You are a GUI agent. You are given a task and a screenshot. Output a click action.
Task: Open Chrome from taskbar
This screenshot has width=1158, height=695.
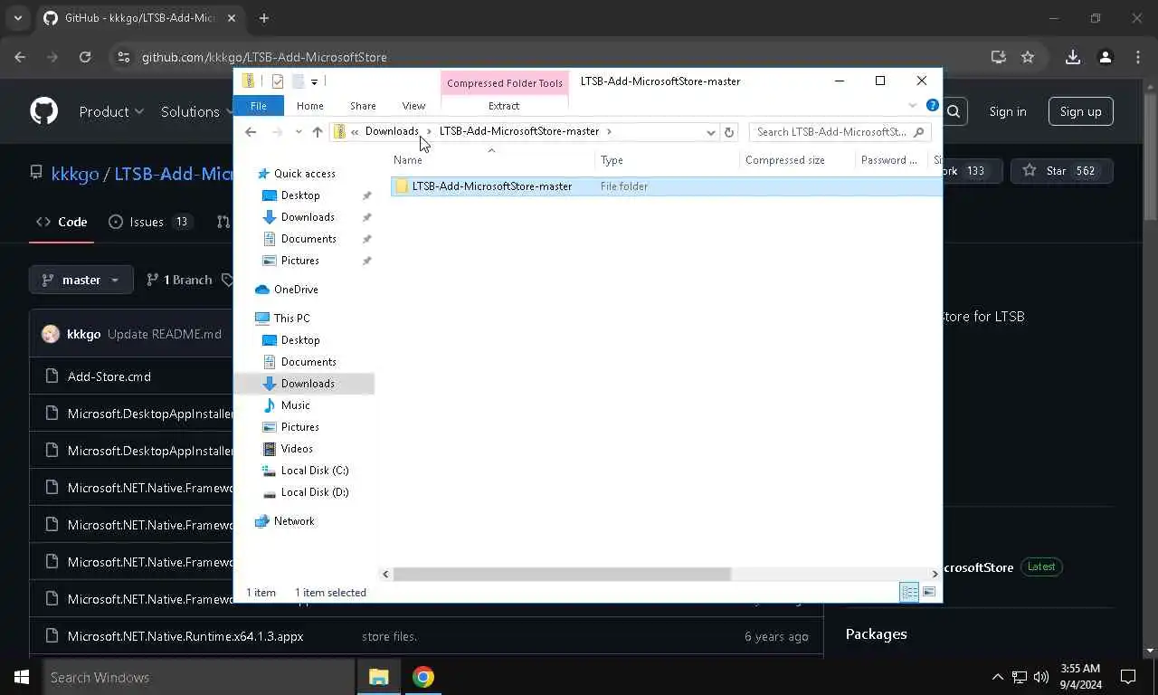[423, 677]
